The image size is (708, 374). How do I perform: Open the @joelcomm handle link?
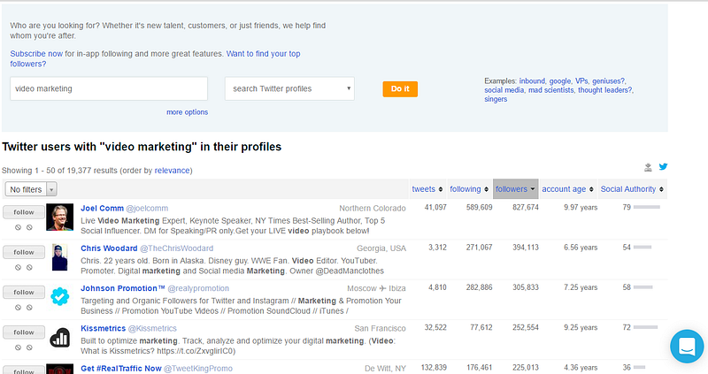147,209
